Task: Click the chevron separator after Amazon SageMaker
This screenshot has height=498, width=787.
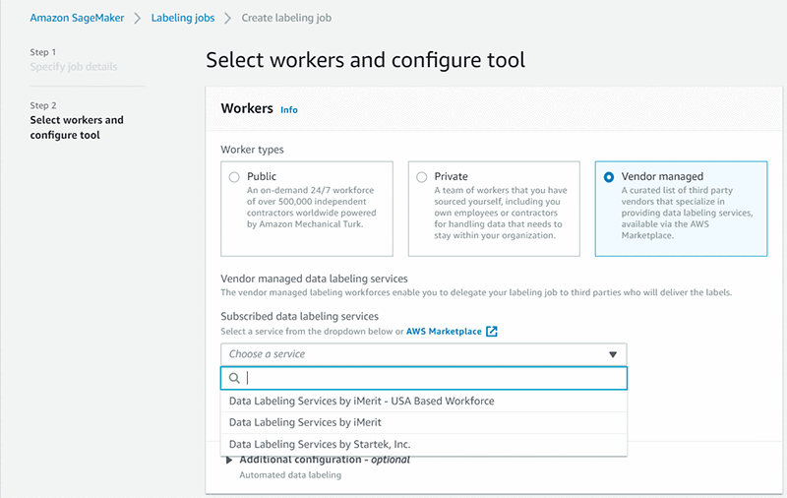Action: point(138,18)
